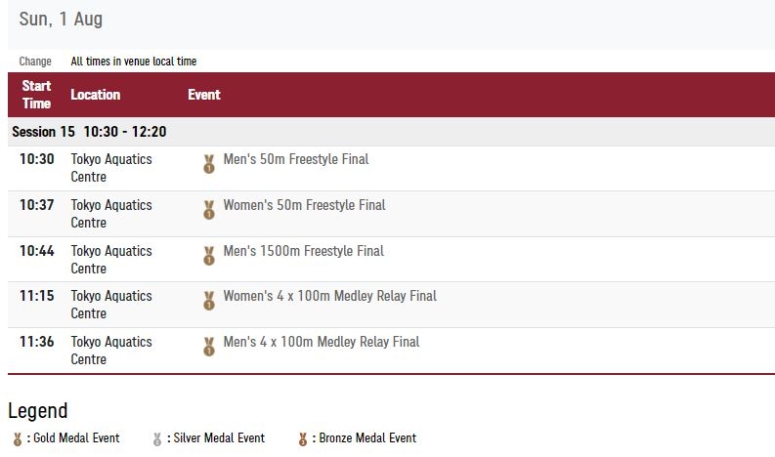Click the Event column header
This screenshot has height=457, width=775.
coord(204,95)
